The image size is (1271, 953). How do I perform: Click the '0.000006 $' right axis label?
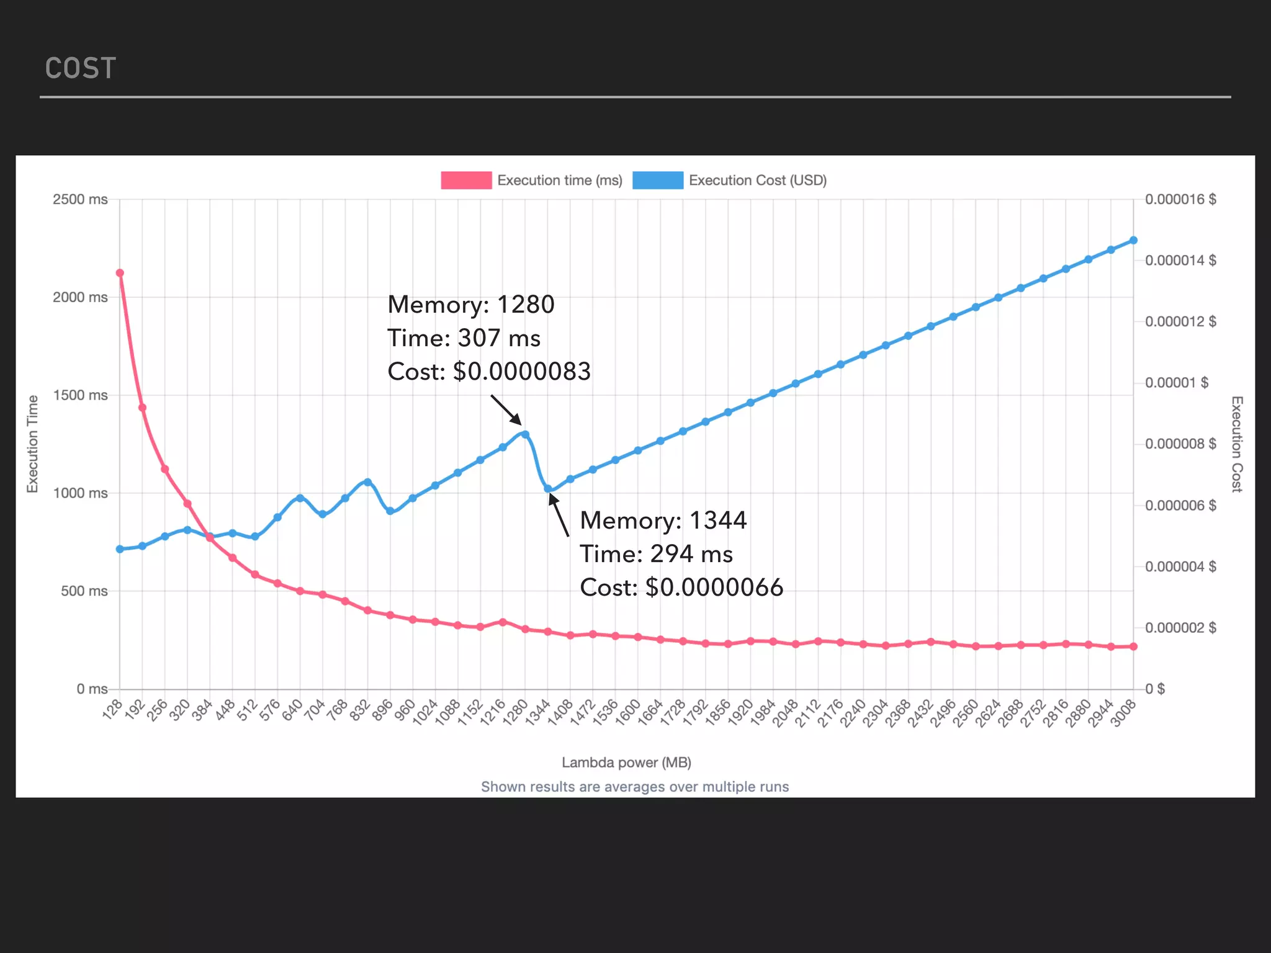[1180, 506]
